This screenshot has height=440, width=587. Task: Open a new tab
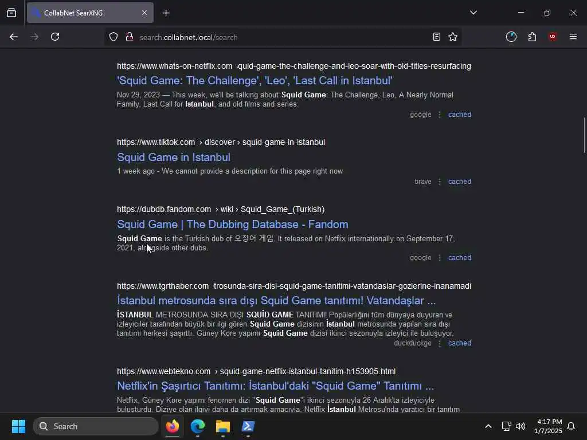(x=166, y=13)
